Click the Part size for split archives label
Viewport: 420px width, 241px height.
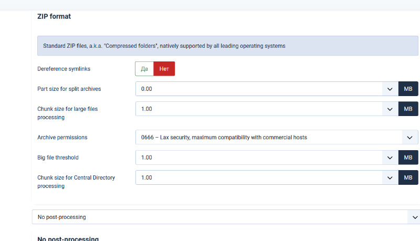(x=69, y=89)
